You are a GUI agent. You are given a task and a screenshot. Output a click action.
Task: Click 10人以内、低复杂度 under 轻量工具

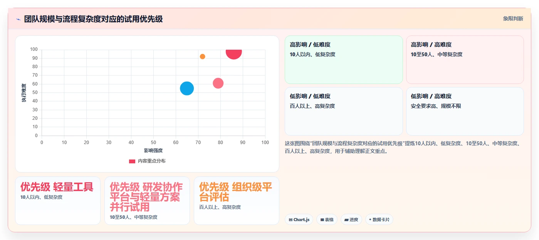point(41,197)
